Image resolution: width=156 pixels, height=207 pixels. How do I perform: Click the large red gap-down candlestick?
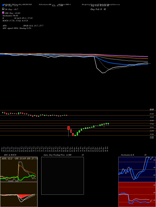(69, 128)
